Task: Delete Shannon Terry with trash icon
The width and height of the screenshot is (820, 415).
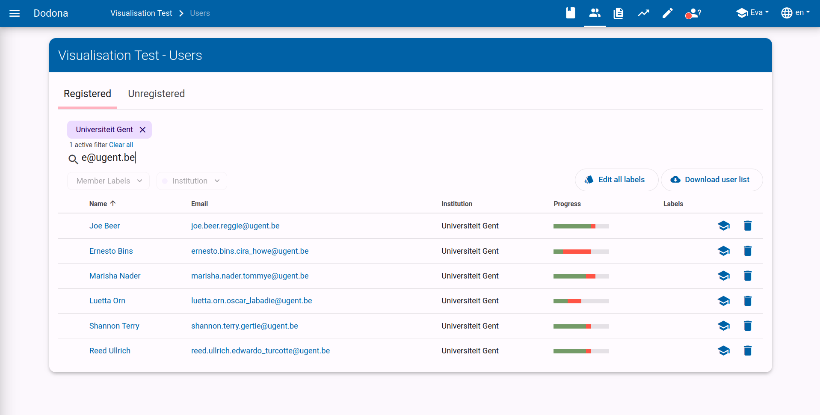Action: 748,326
